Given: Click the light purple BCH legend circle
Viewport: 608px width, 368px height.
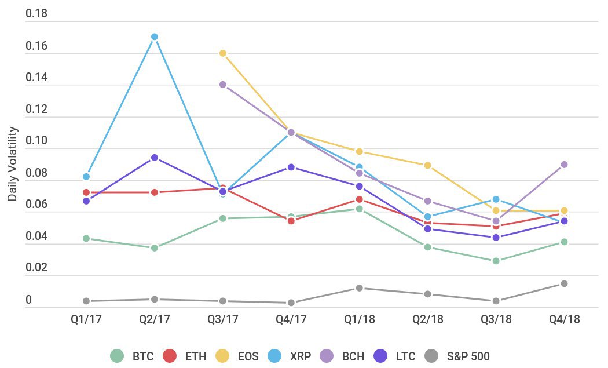Looking at the screenshot, I should 327,356.
